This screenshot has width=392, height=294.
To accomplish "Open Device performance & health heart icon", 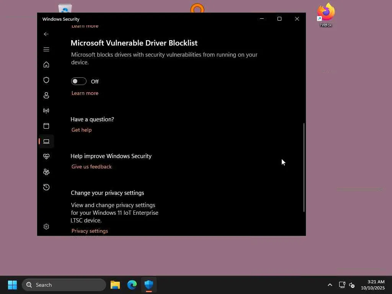I will [x=46, y=157].
